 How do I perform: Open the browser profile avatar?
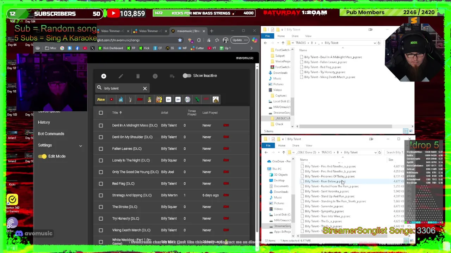point(226,40)
